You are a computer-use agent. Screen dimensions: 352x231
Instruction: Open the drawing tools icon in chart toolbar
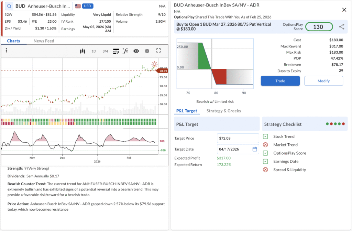(116, 51)
